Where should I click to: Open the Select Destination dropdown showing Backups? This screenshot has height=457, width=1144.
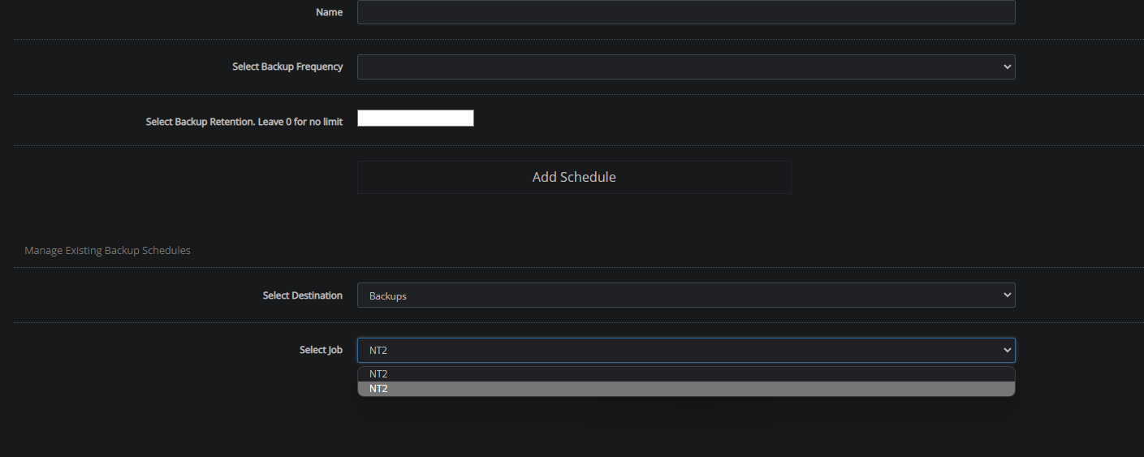686,295
